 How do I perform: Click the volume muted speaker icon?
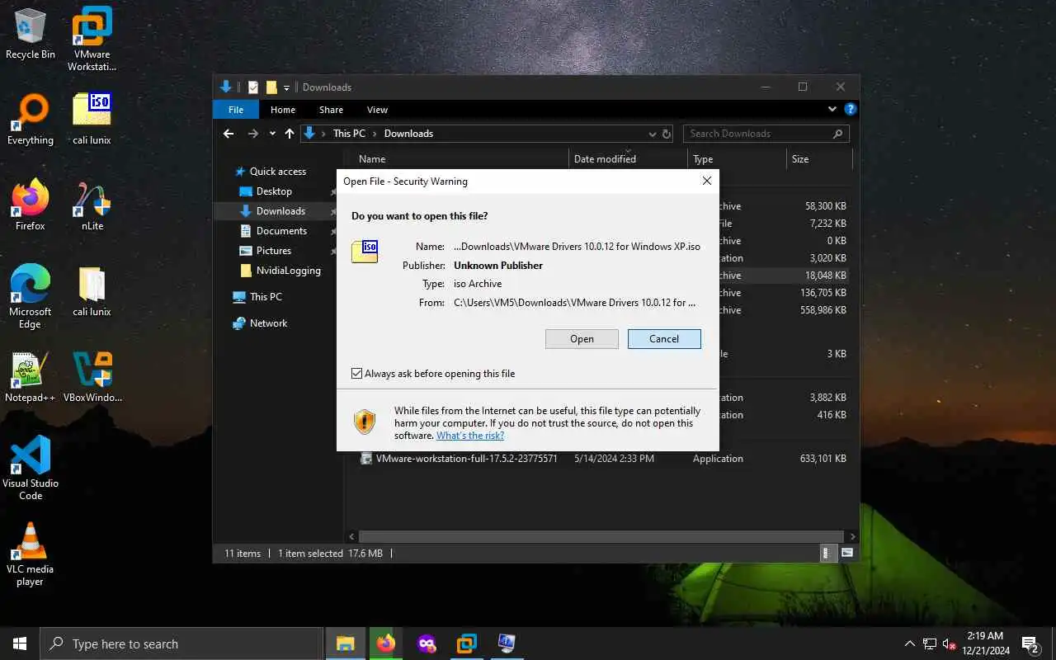(x=950, y=643)
